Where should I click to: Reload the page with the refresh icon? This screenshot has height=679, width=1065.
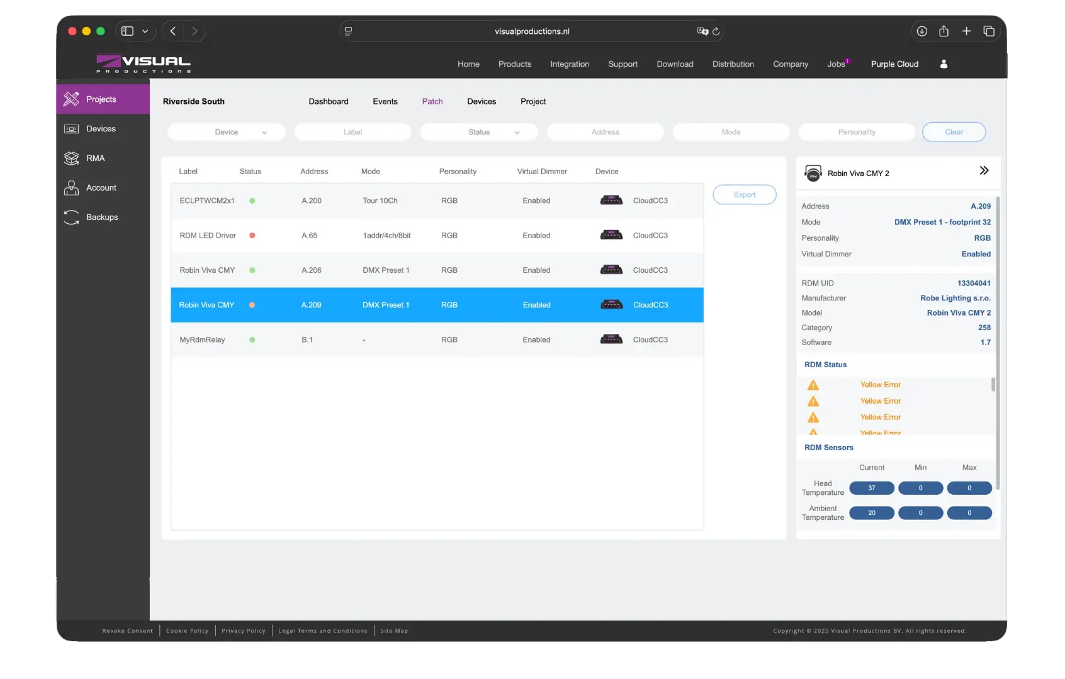tap(716, 31)
